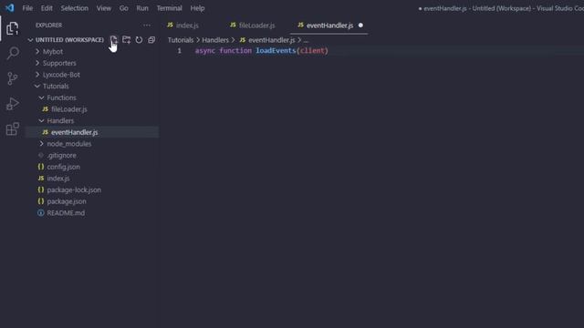Click info icon next to README.md

coord(41,213)
